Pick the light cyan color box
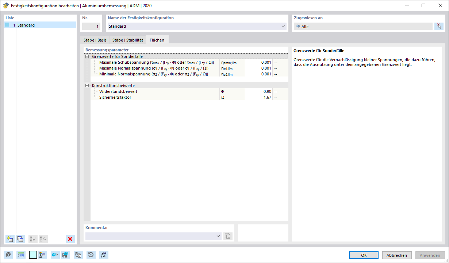The width and height of the screenshot is (449, 263). point(33,255)
